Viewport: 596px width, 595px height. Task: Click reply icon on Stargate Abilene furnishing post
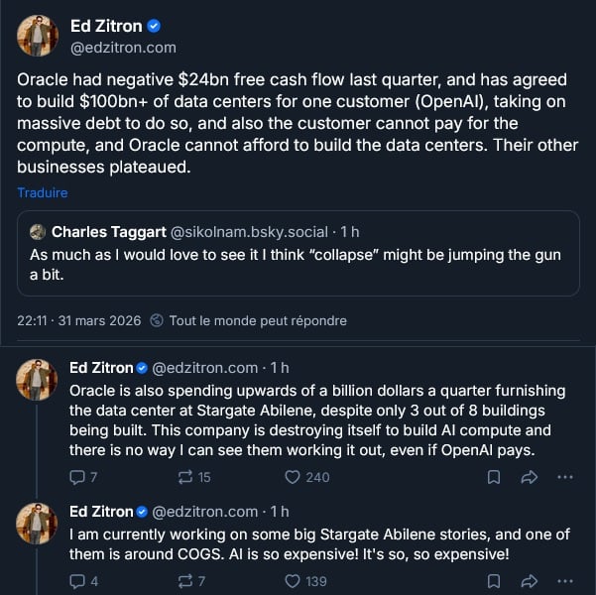click(x=77, y=477)
